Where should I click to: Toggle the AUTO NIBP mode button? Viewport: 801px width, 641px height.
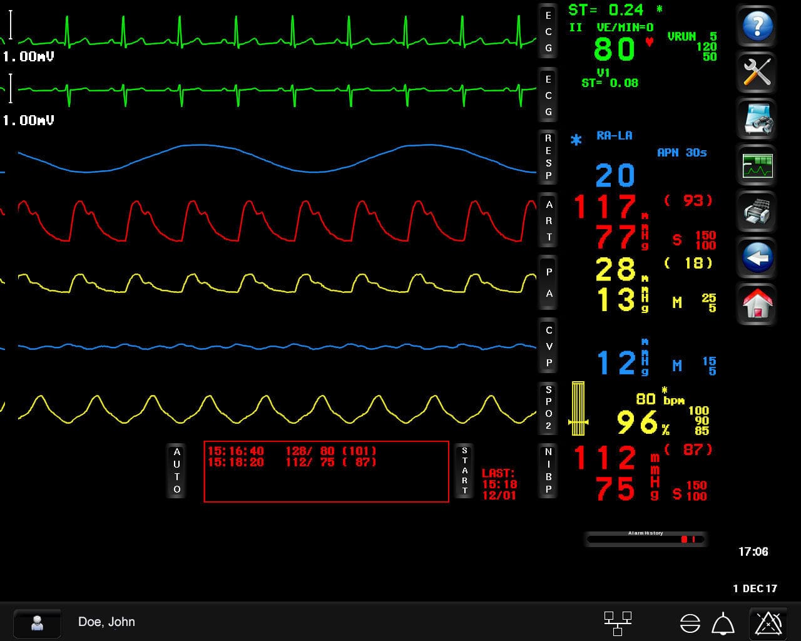pyautogui.click(x=176, y=471)
